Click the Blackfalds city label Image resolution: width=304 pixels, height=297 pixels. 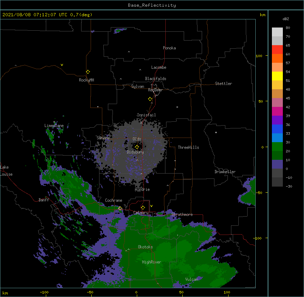pos(156,79)
